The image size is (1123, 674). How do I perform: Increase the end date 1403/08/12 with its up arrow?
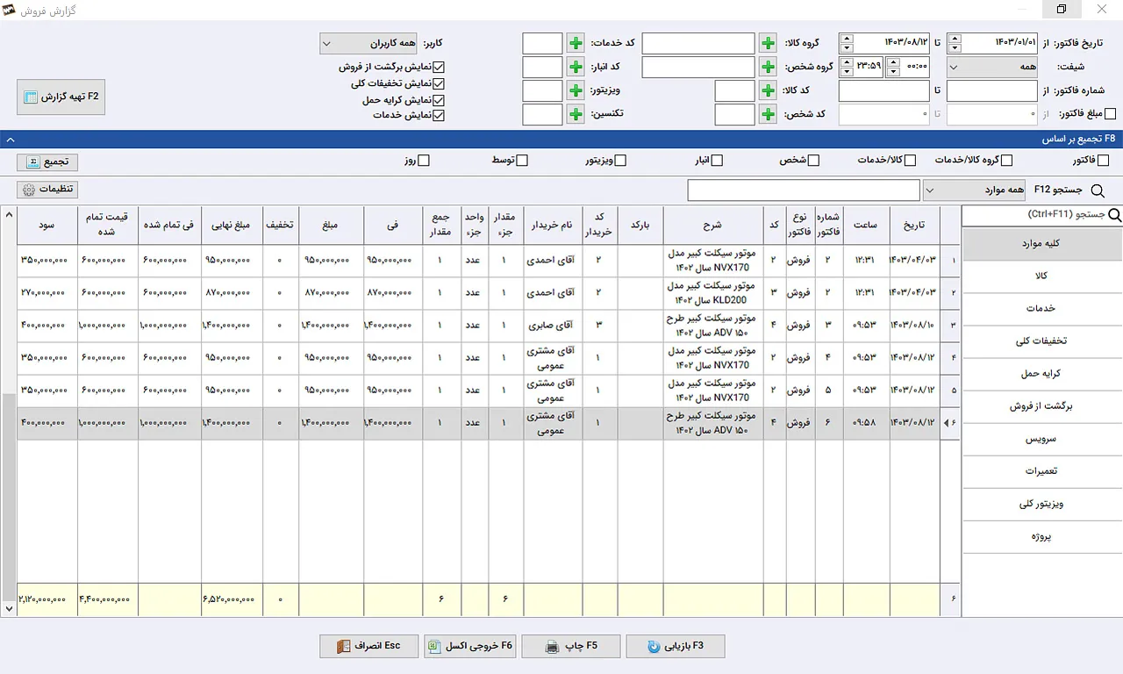point(846,39)
